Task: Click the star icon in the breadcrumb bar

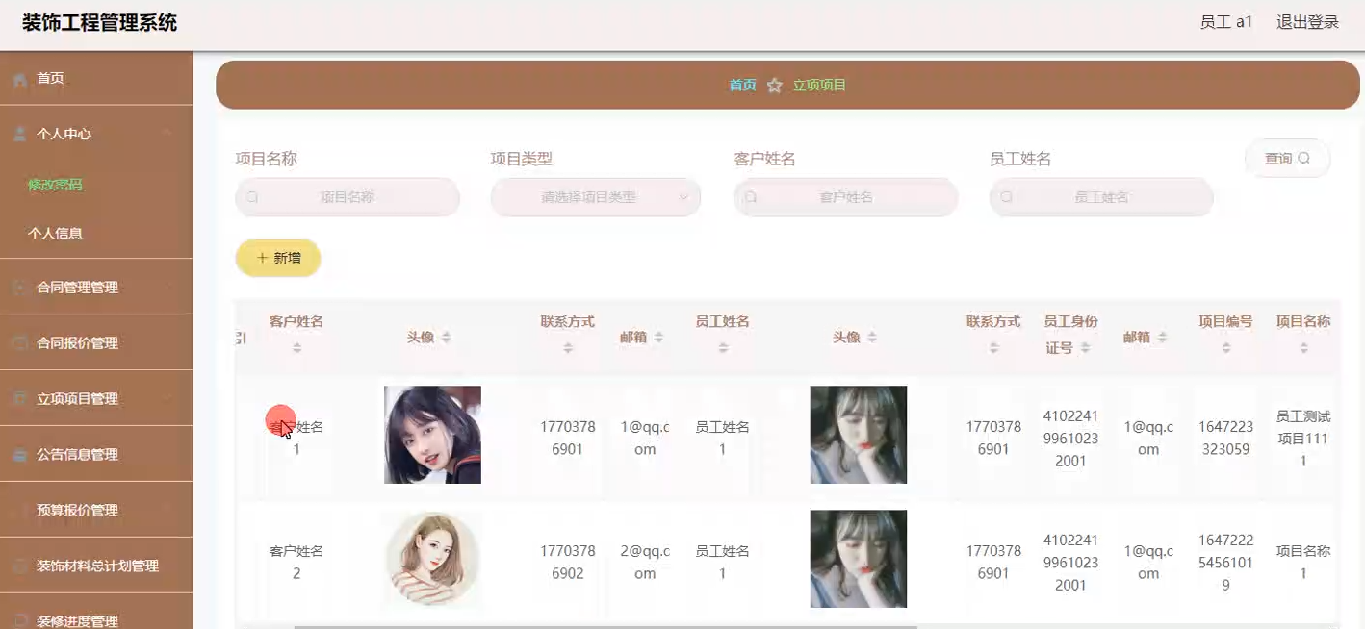Action: 774,86
